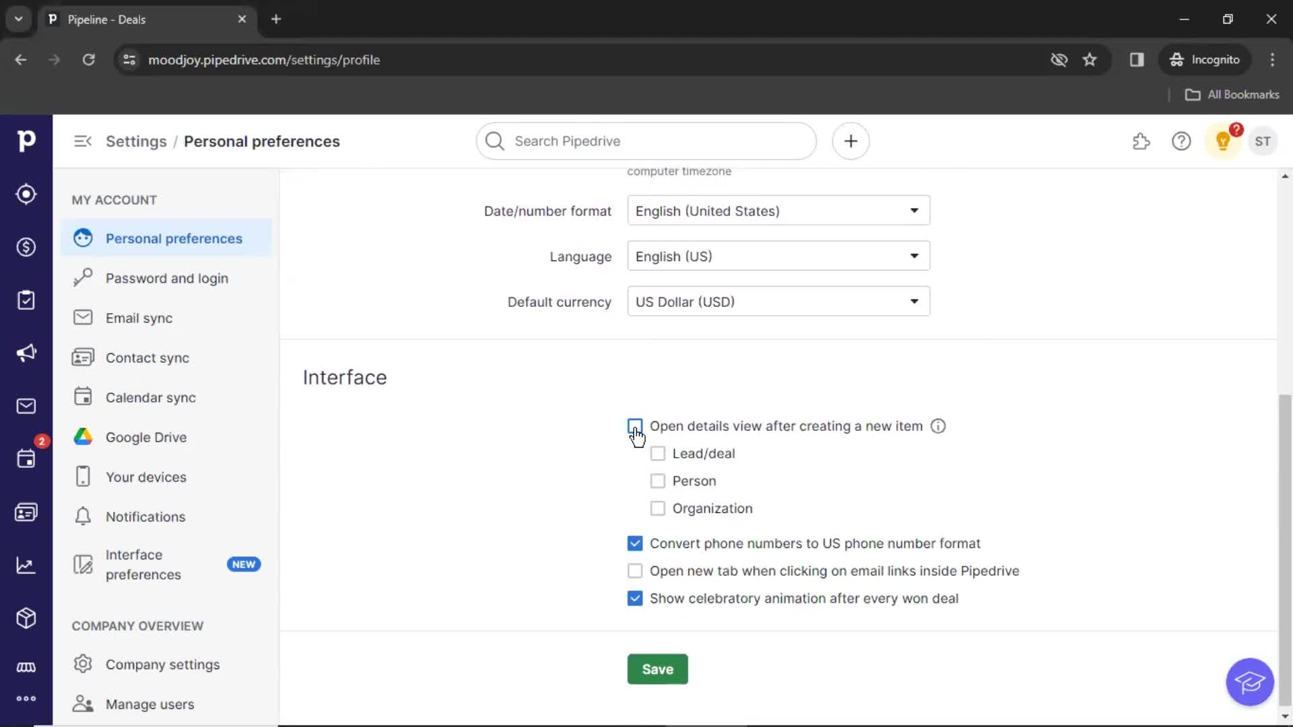Toggle the Lead/deal details view checkbox
The height and width of the screenshot is (727, 1293).
click(658, 453)
